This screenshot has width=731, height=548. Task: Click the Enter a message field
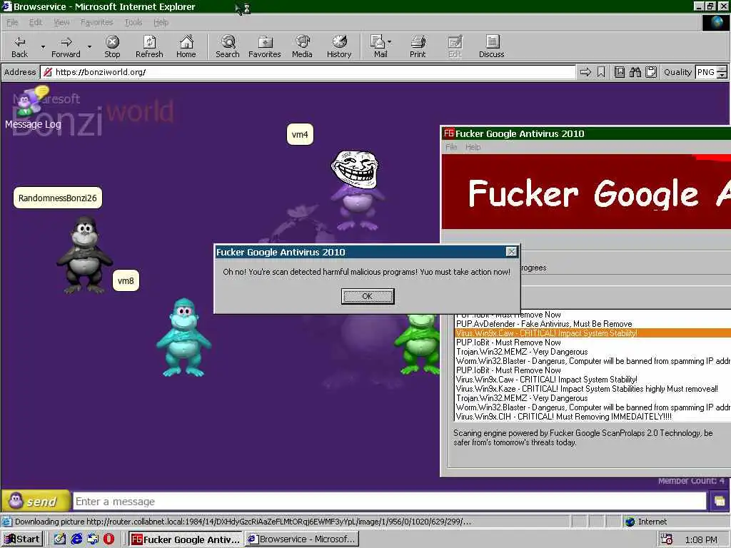[x=390, y=502]
